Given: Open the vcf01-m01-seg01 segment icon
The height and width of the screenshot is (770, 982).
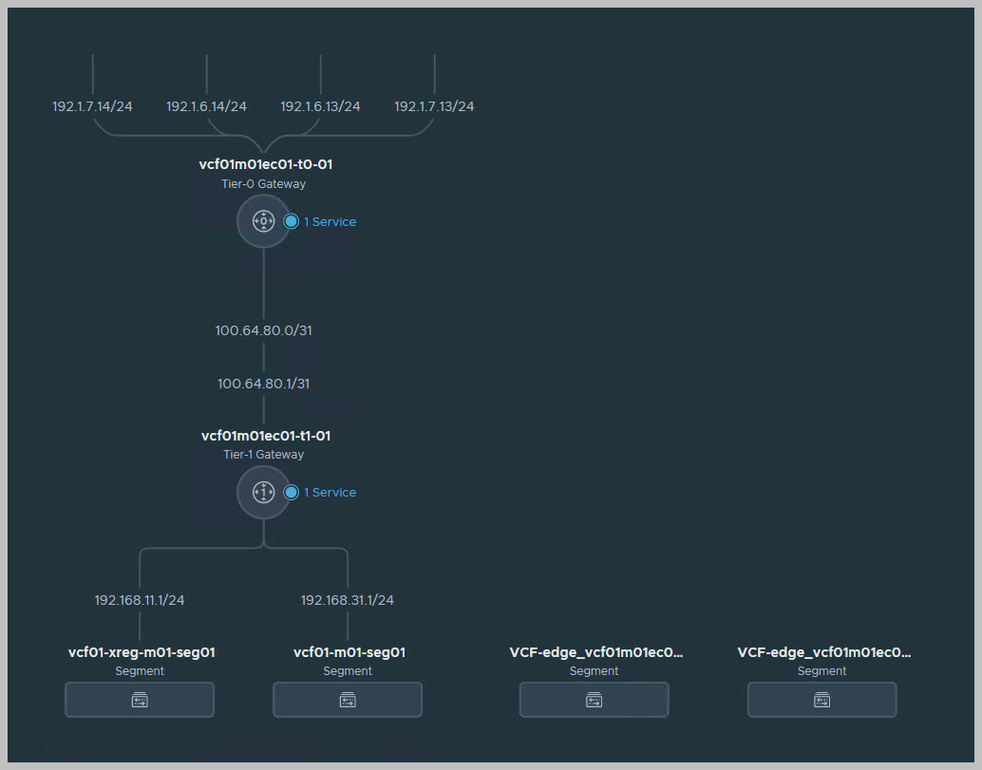Looking at the screenshot, I should click(348, 700).
